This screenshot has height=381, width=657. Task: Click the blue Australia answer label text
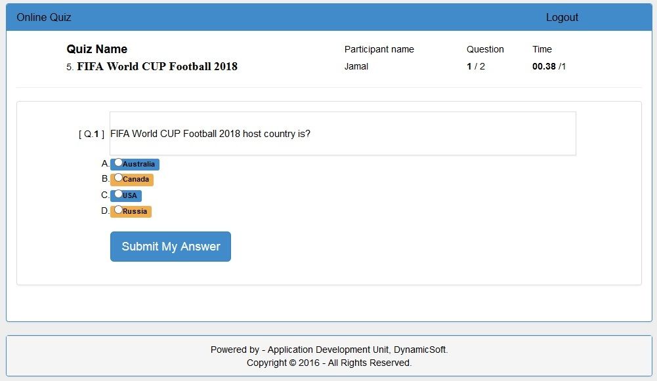pyautogui.click(x=138, y=165)
